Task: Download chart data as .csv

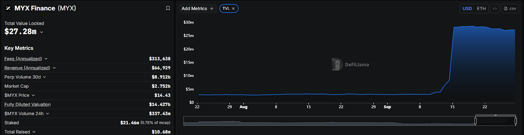Action: 510,8
